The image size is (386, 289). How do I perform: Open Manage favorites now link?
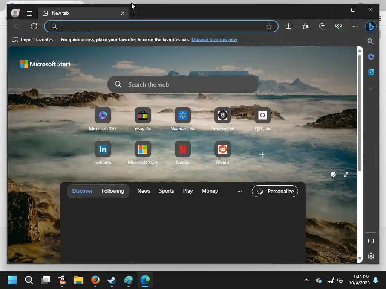(214, 40)
